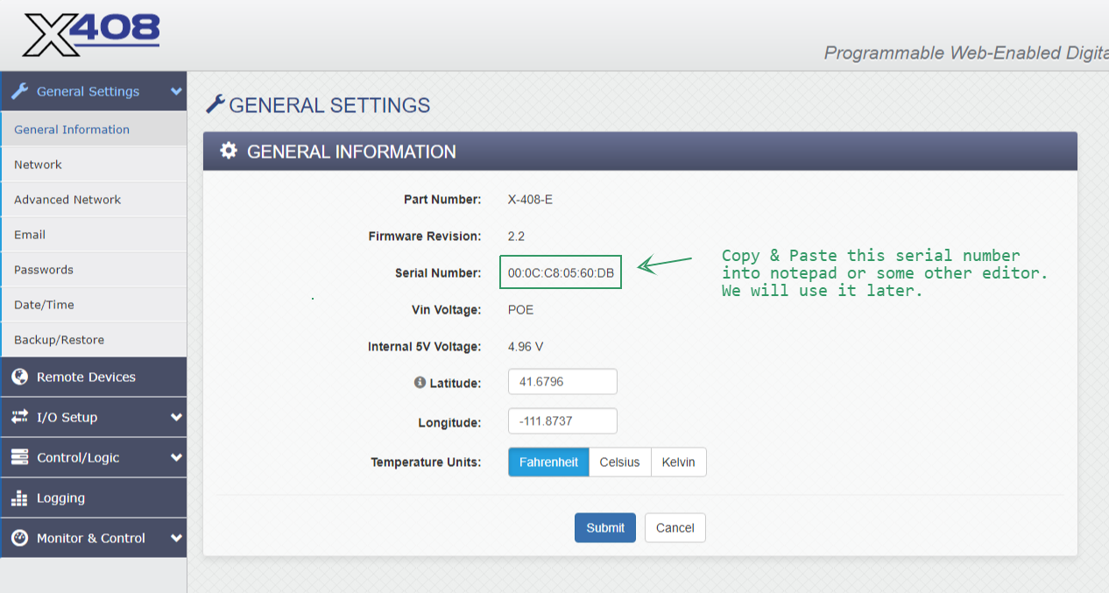The width and height of the screenshot is (1109, 593).
Task: Click the Cancel button
Action: pyautogui.click(x=675, y=527)
